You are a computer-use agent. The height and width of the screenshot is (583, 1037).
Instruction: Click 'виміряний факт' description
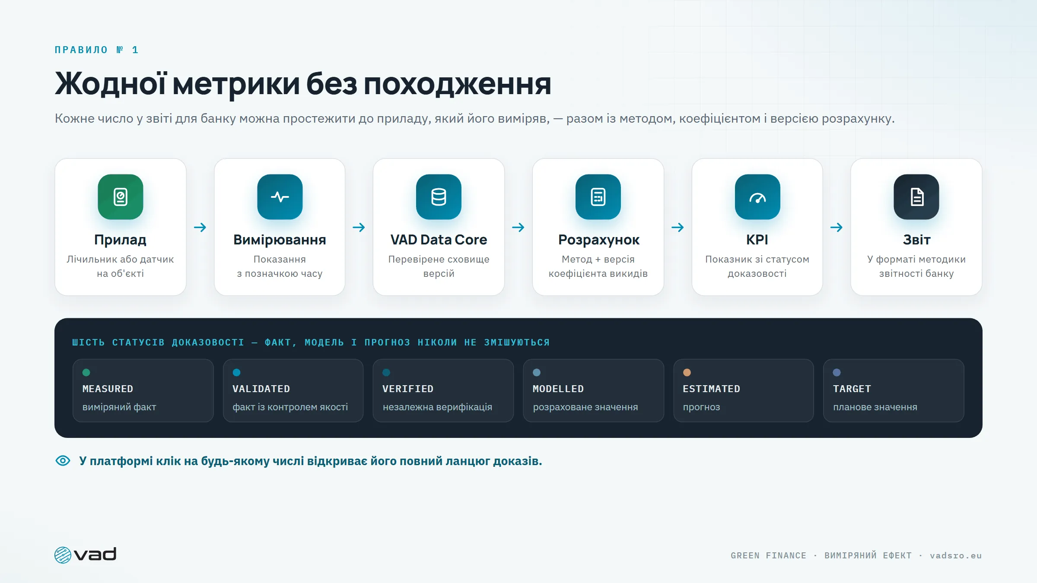(119, 407)
